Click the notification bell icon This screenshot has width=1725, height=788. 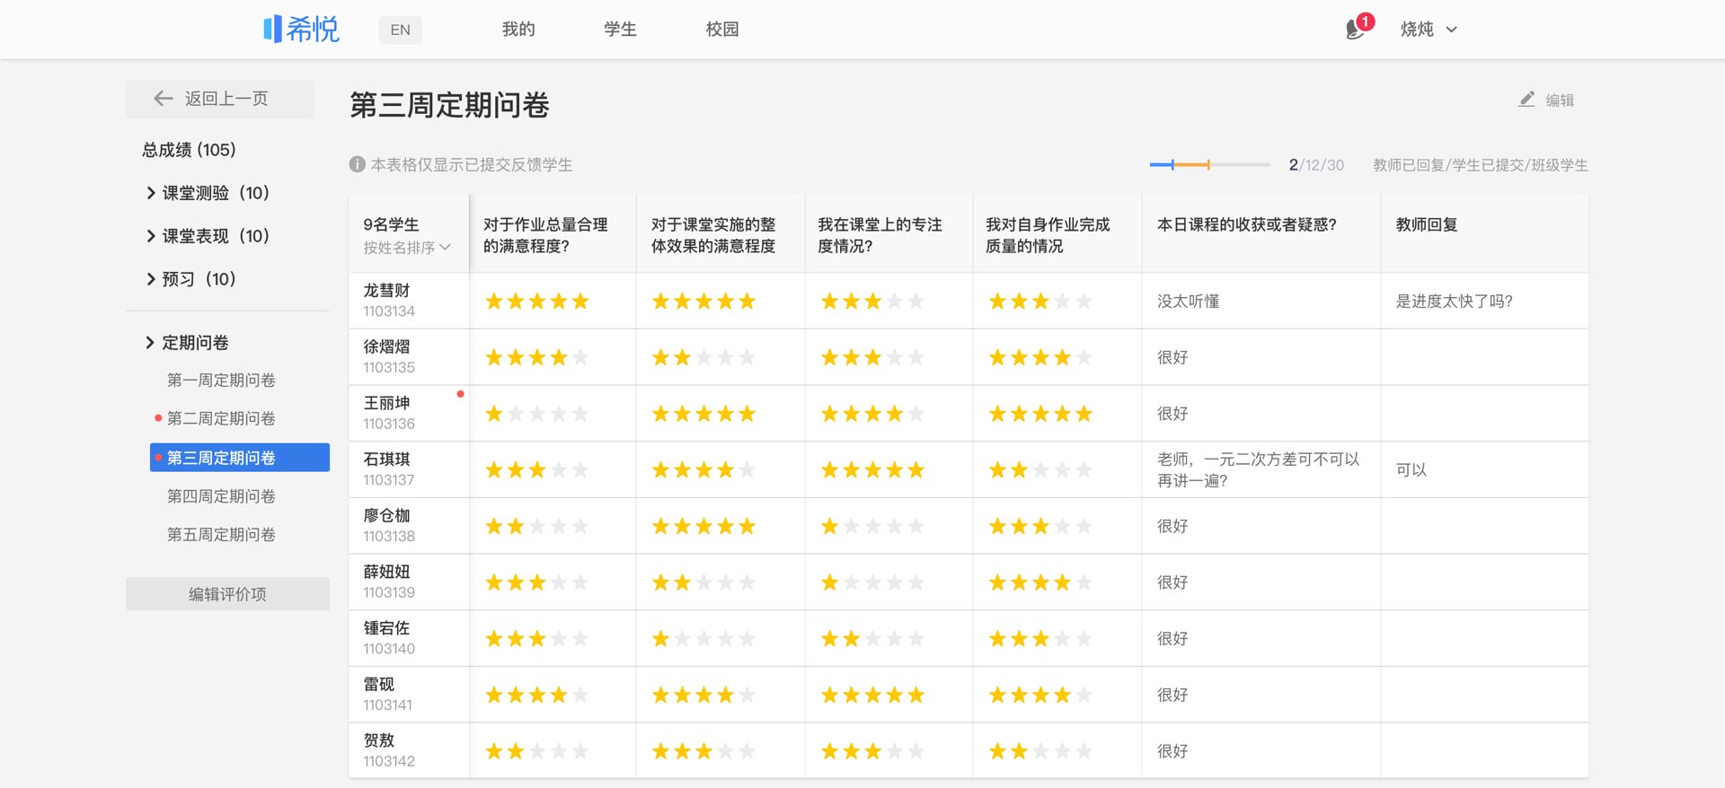tap(1355, 30)
